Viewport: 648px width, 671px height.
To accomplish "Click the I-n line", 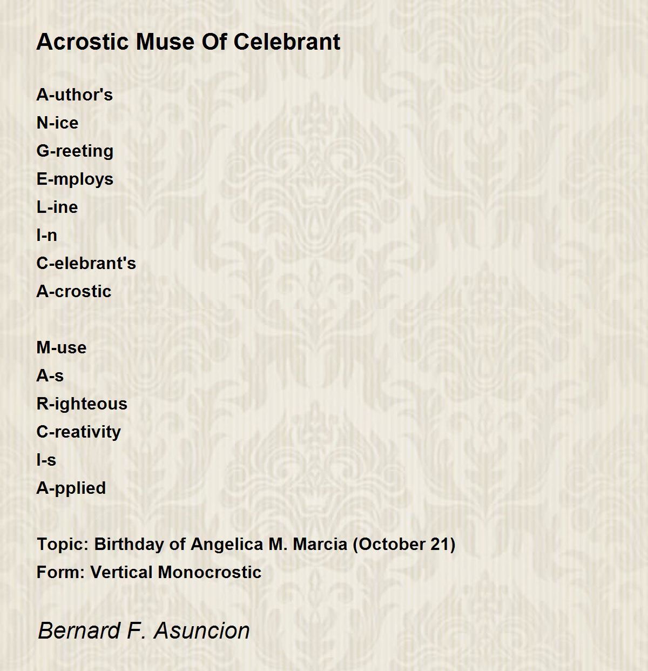I will click(46, 235).
